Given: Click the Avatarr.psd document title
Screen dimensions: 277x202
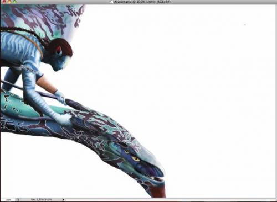Looking at the screenshot, I should [142, 2].
